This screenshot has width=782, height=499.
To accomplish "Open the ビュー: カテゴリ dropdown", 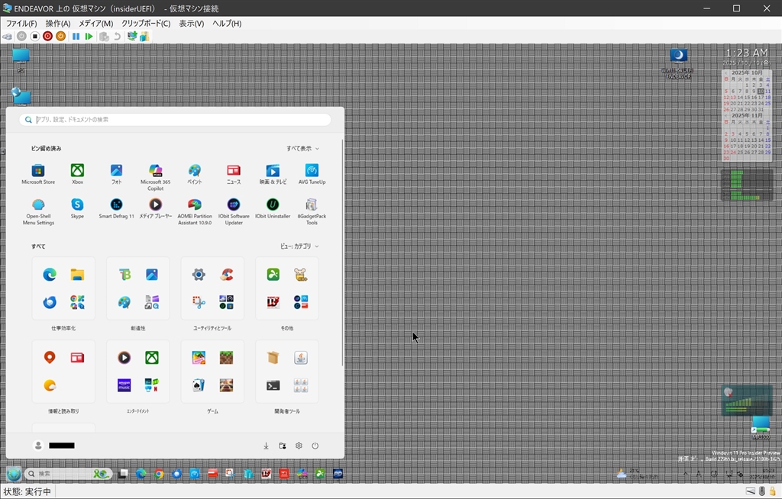I will pos(299,246).
